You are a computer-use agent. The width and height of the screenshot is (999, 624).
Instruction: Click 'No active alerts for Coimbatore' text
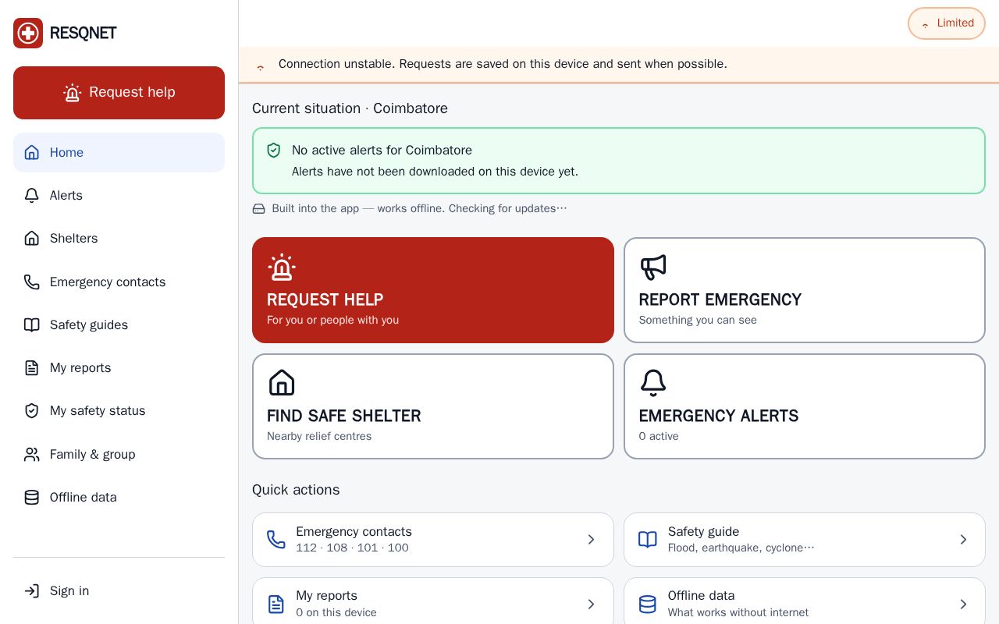click(x=382, y=151)
